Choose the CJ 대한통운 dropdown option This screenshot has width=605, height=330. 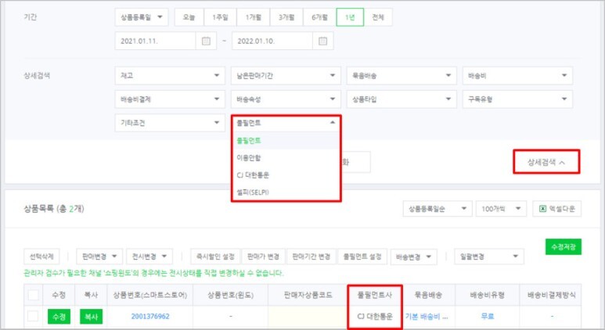pyautogui.click(x=286, y=175)
